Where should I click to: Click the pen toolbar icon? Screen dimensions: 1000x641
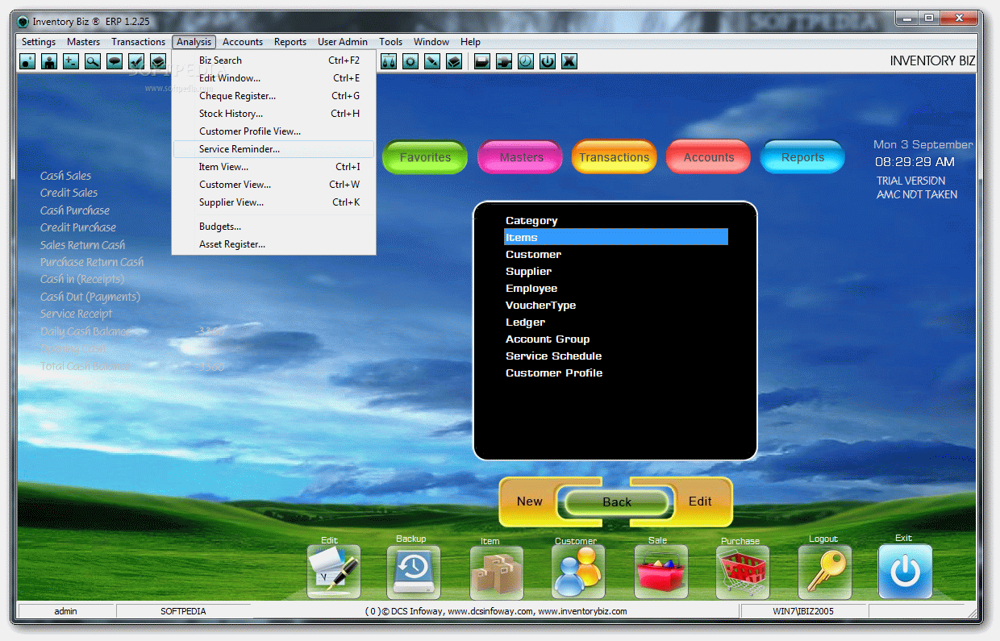[x=432, y=60]
